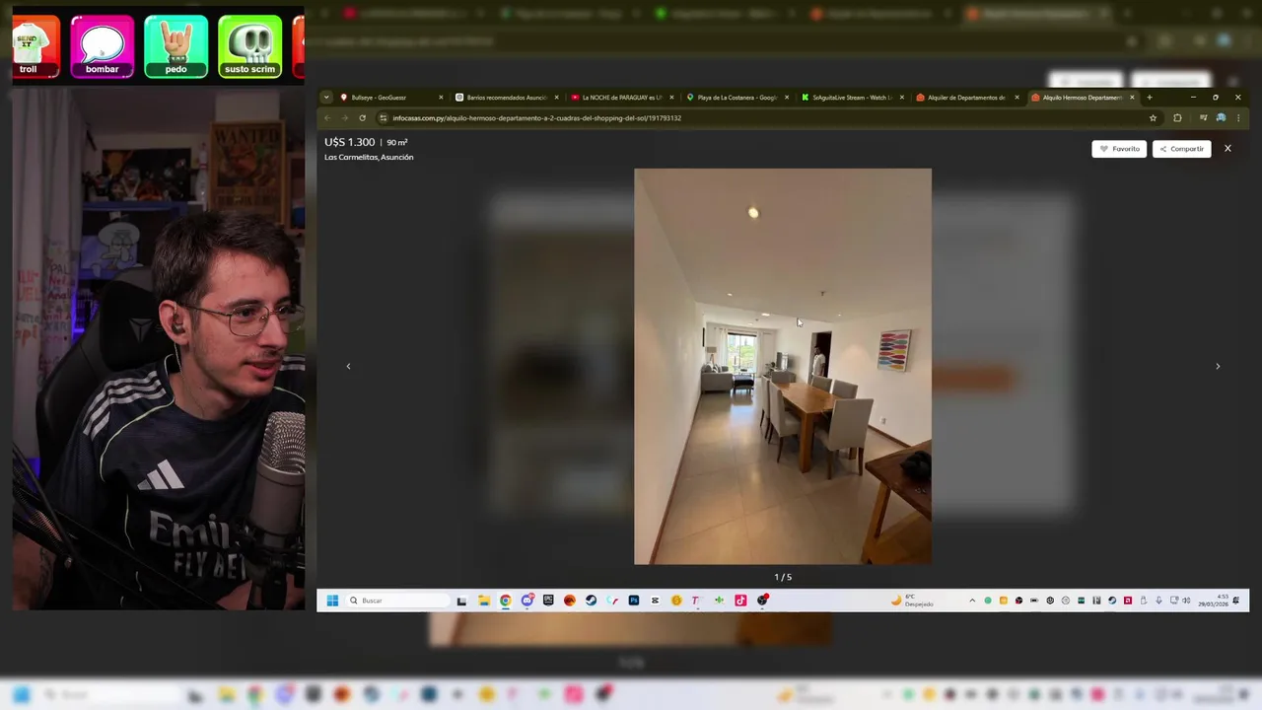Open Steam from taskbar
1262x710 pixels.
591,601
